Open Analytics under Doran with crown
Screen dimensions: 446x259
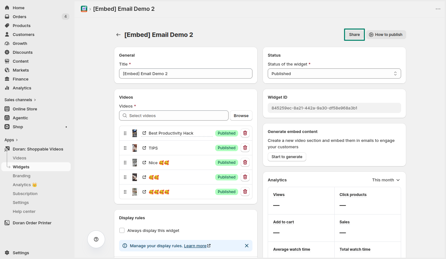pos(25,185)
